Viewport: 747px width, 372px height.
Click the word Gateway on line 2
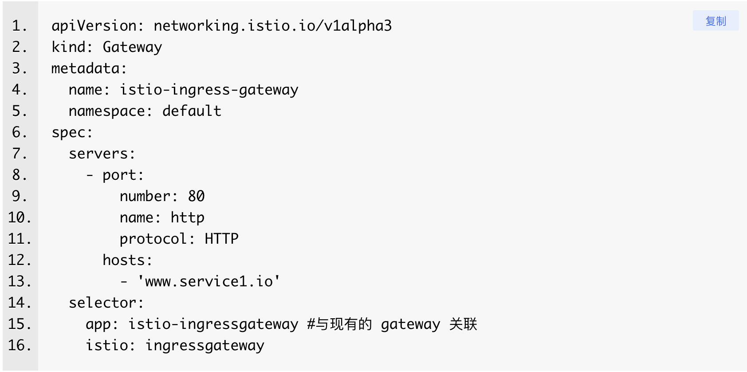click(133, 47)
